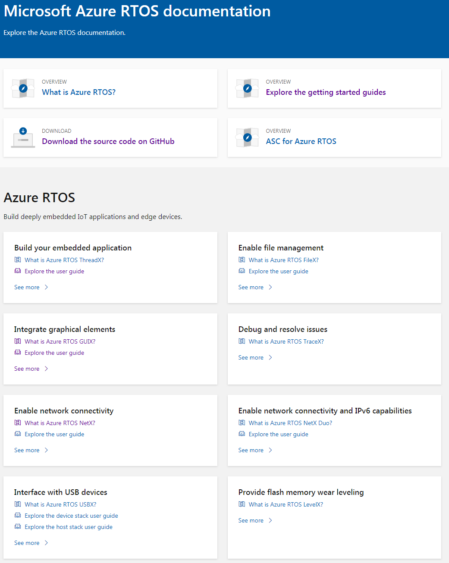
Task: Open Explore the device stack user guide
Action: click(71, 516)
